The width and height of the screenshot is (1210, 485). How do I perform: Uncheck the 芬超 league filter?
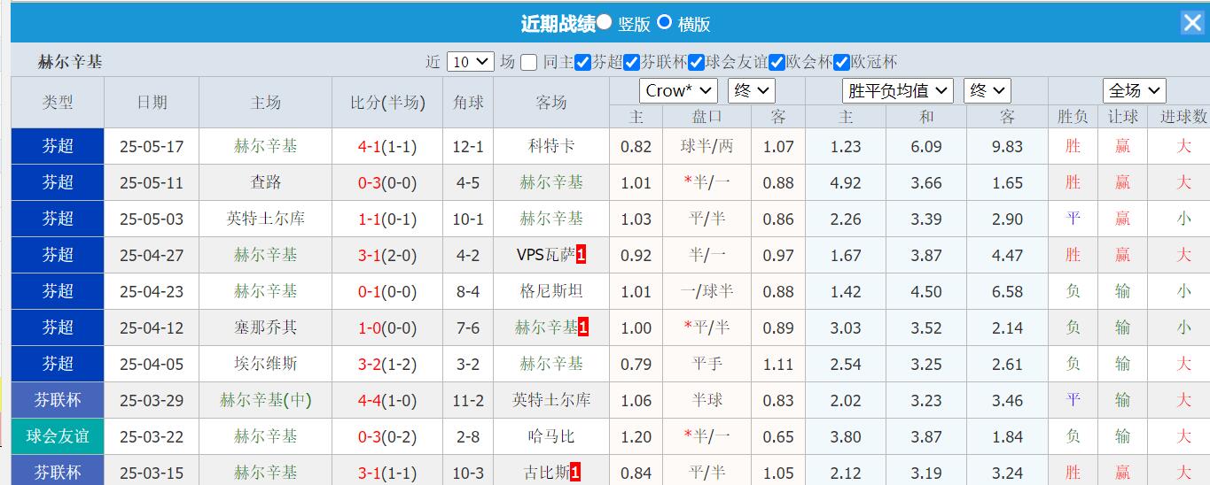click(582, 62)
